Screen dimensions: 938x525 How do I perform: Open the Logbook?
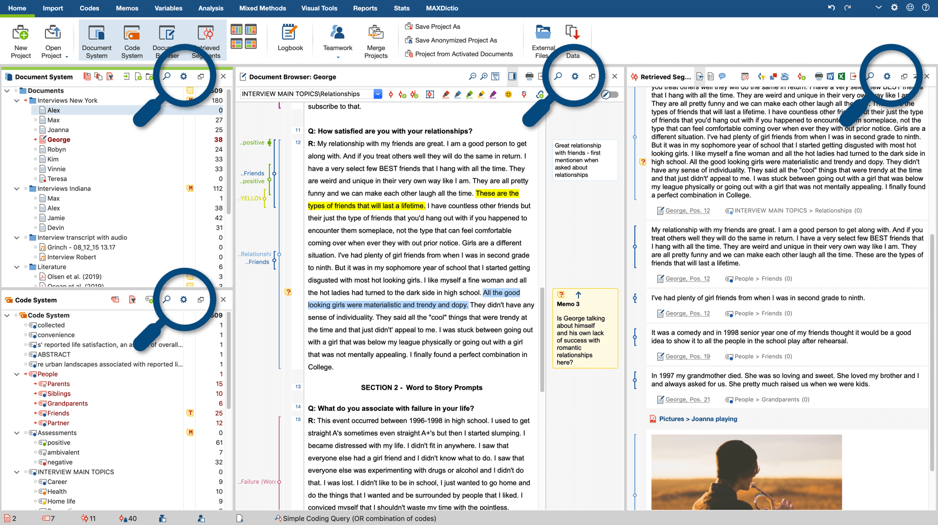(x=290, y=38)
